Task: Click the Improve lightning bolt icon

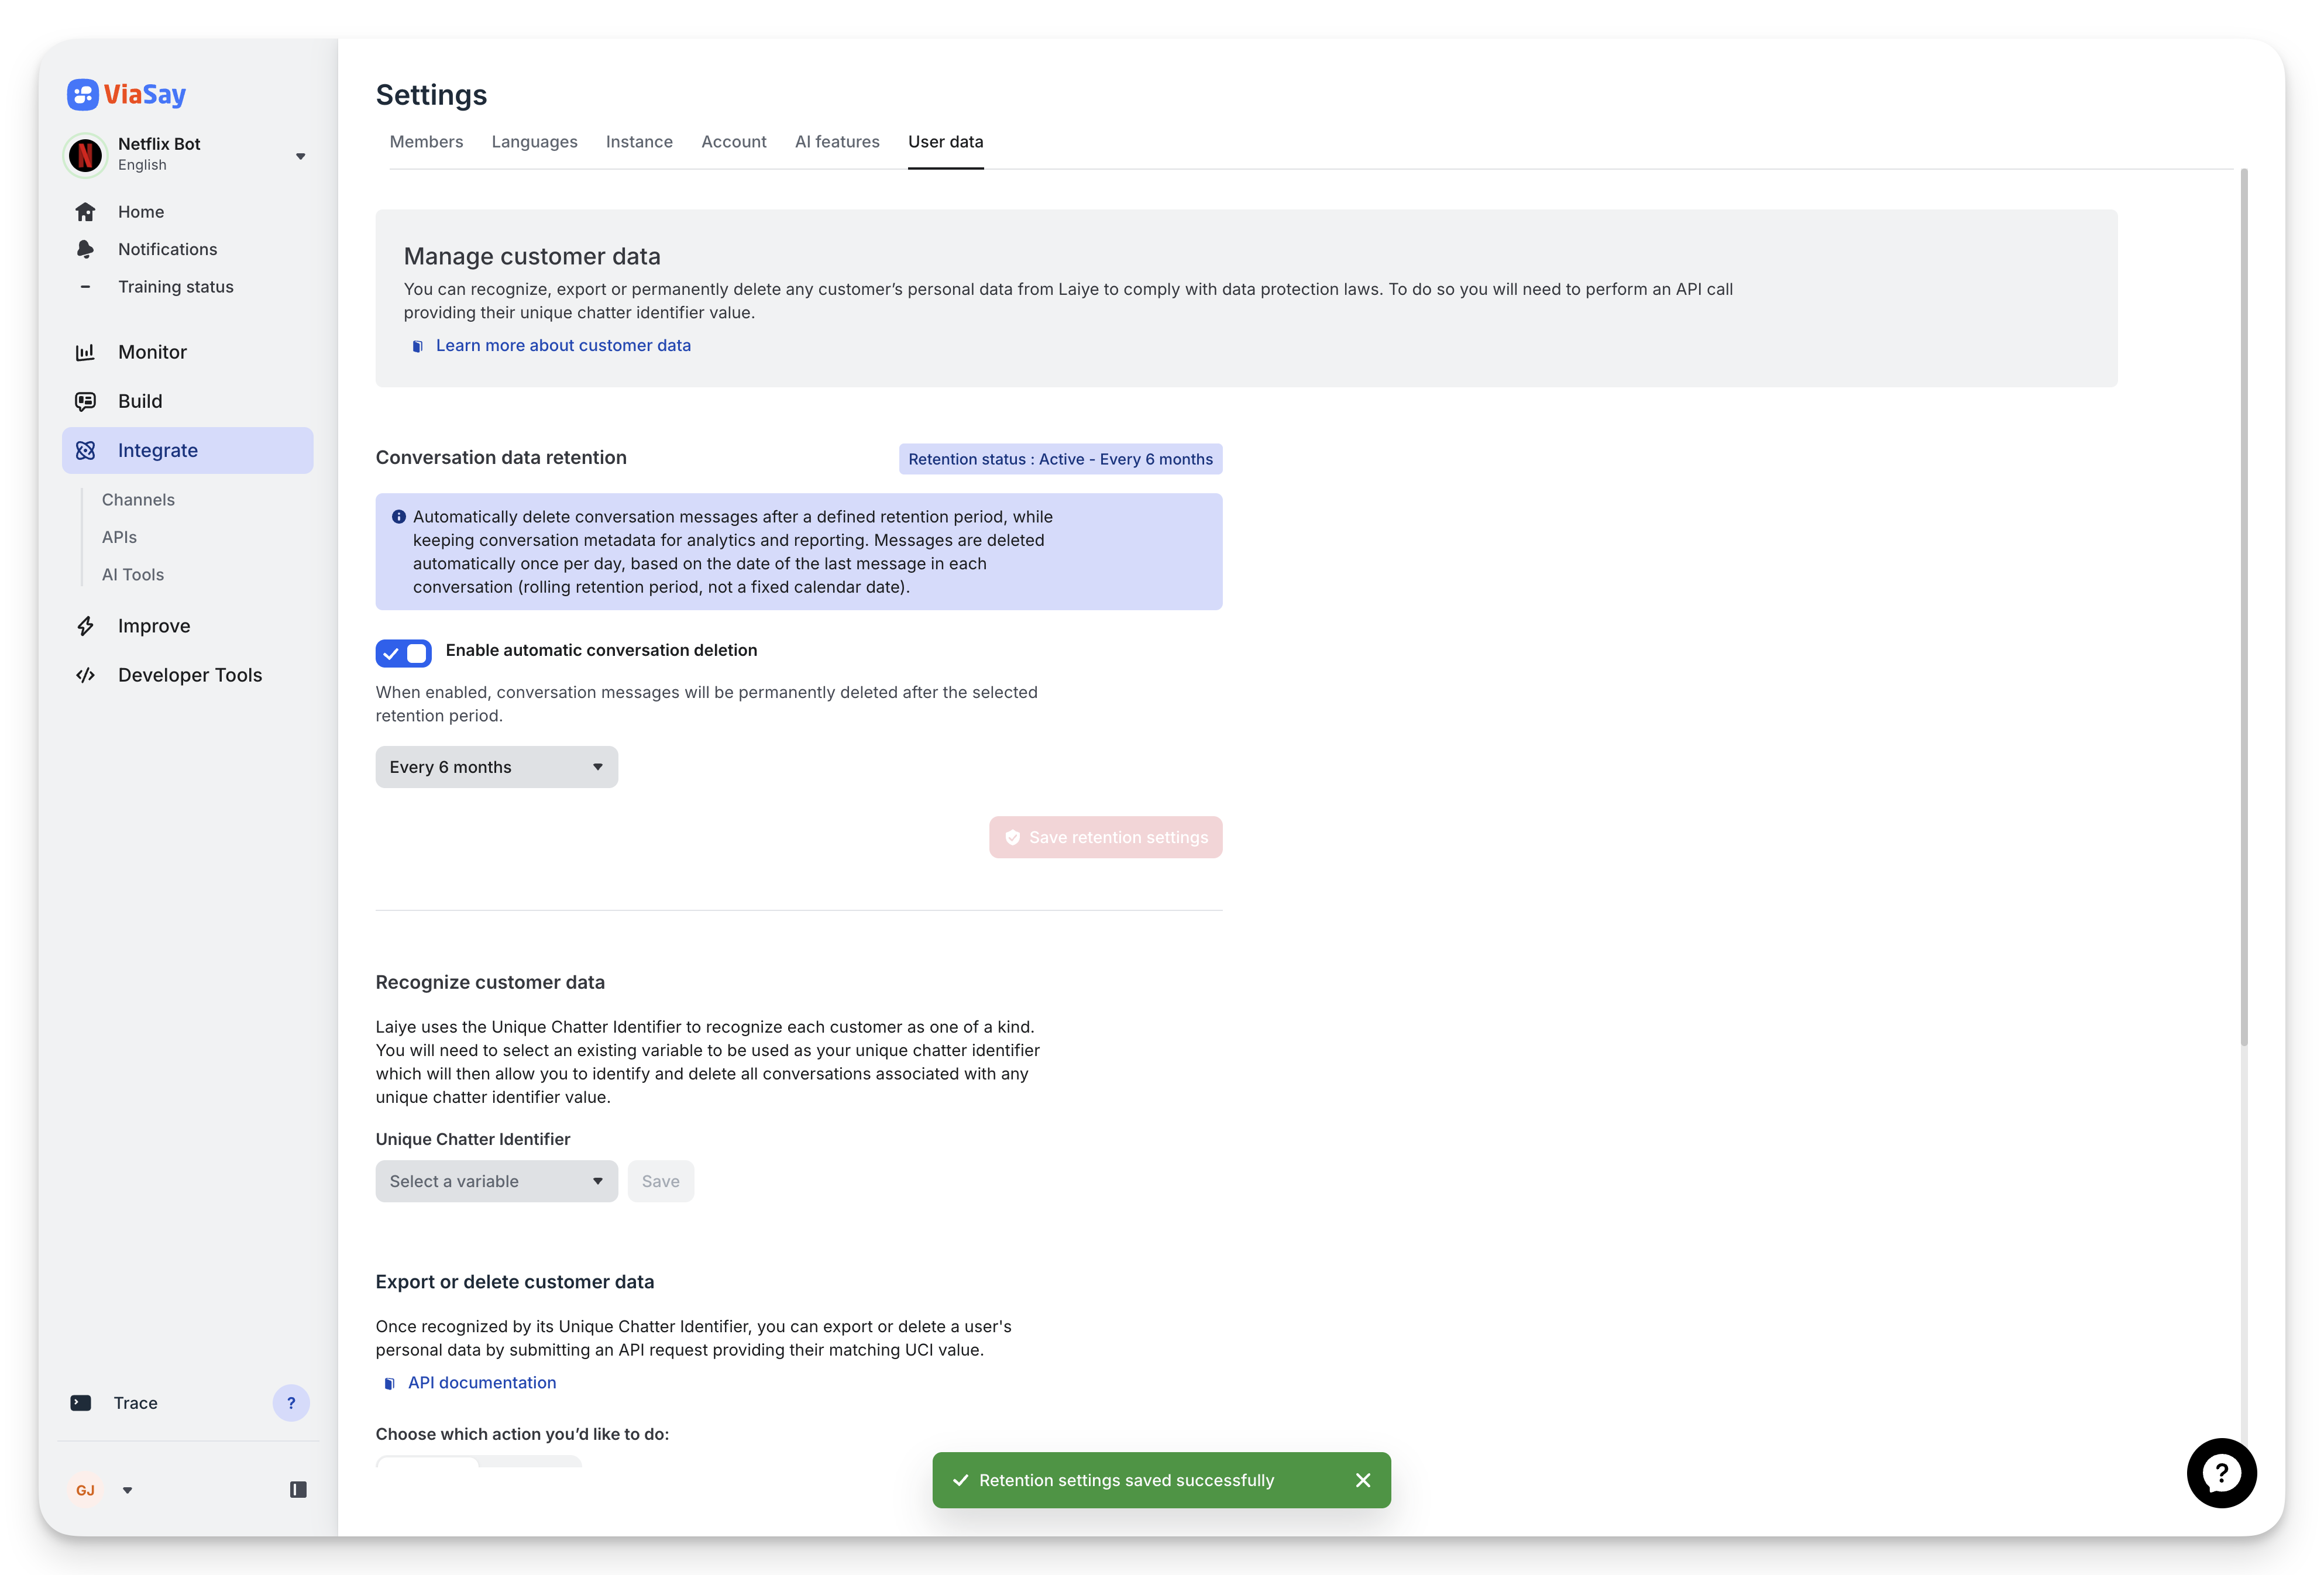Action: pos(85,626)
